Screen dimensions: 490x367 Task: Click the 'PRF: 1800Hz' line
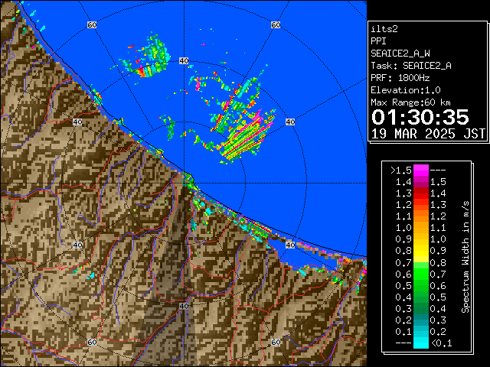coord(400,78)
